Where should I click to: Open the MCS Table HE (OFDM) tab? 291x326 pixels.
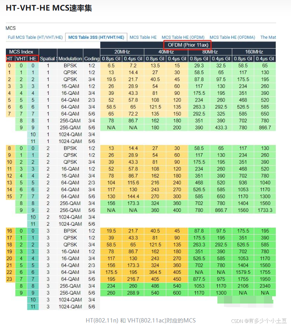pyautogui.click(x=183, y=37)
